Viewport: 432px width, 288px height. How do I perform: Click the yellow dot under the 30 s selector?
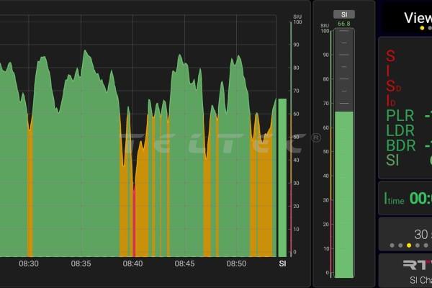tap(409, 246)
